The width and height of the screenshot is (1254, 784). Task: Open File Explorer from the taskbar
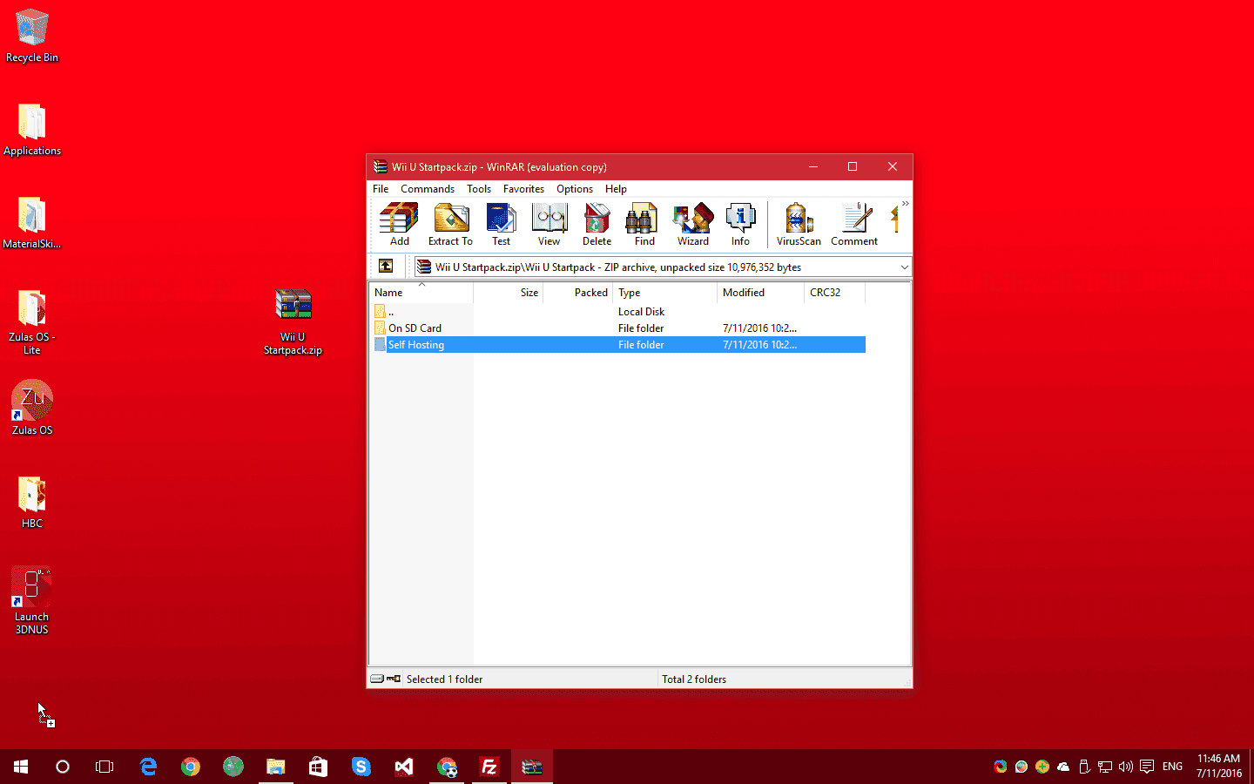276,767
